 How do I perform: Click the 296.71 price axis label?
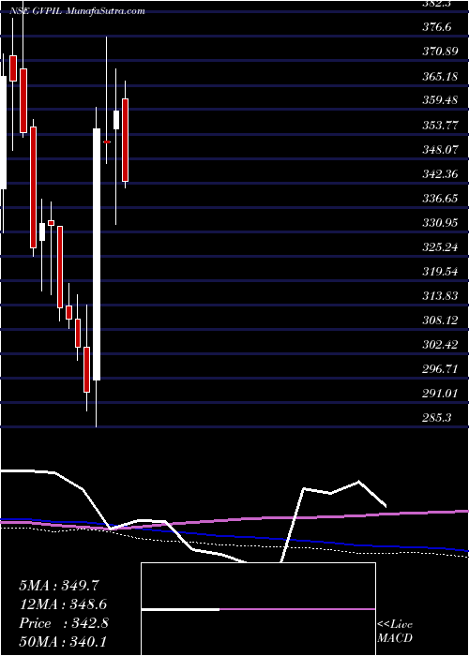click(440, 369)
